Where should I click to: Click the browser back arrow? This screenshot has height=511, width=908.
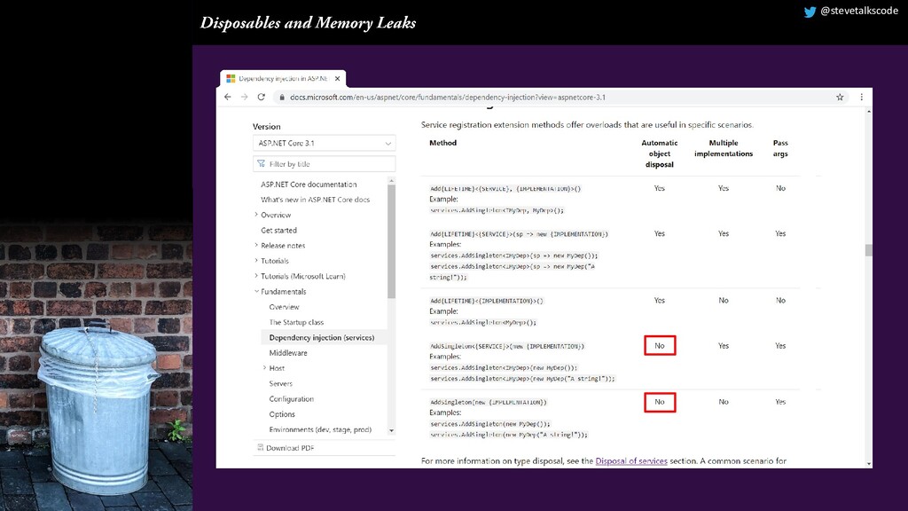(228, 98)
